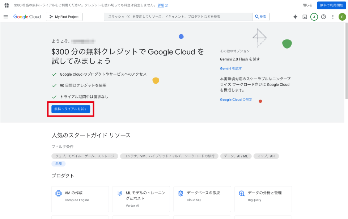Open the My First Project selector
The image size is (348, 219).
[x=64, y=17]
